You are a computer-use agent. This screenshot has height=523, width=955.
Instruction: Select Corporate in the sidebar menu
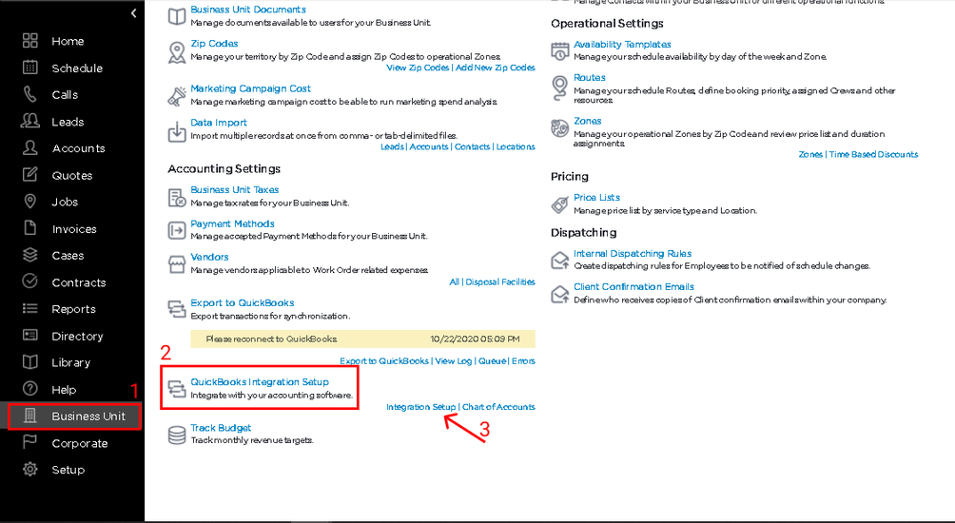click(80, 443)
